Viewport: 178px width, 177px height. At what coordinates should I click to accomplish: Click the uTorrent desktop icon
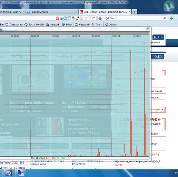point(169,7)
